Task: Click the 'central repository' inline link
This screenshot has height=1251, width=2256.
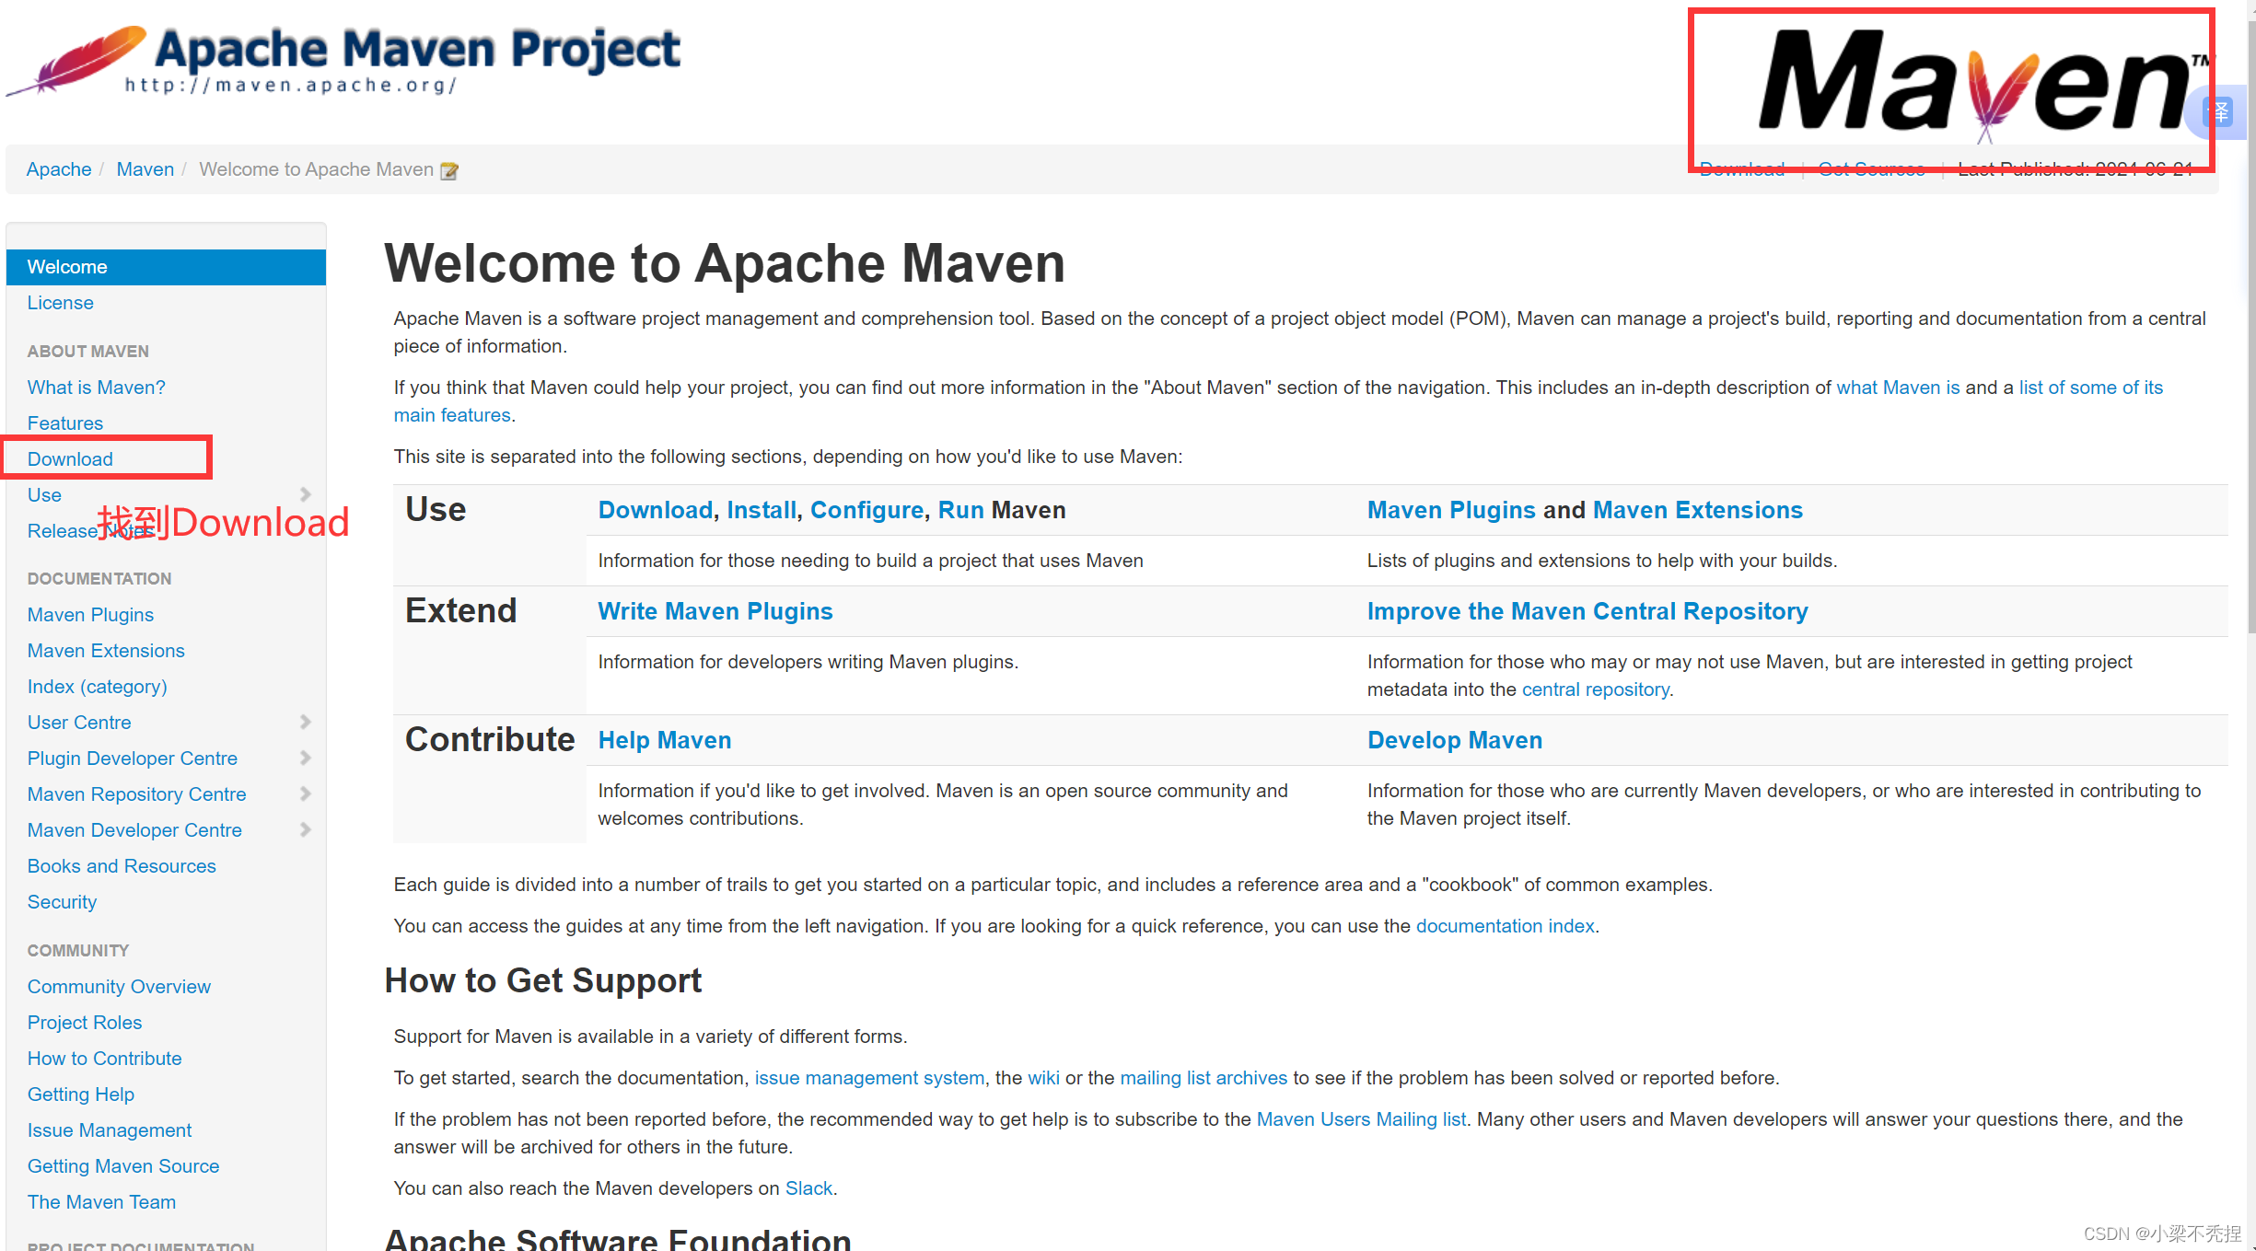Action: pyautogui.click(x=1595, y=689)
